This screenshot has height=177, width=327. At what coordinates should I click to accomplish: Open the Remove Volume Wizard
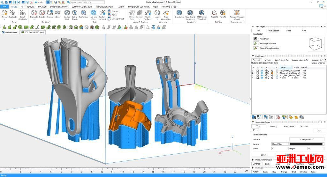(237, 15)
